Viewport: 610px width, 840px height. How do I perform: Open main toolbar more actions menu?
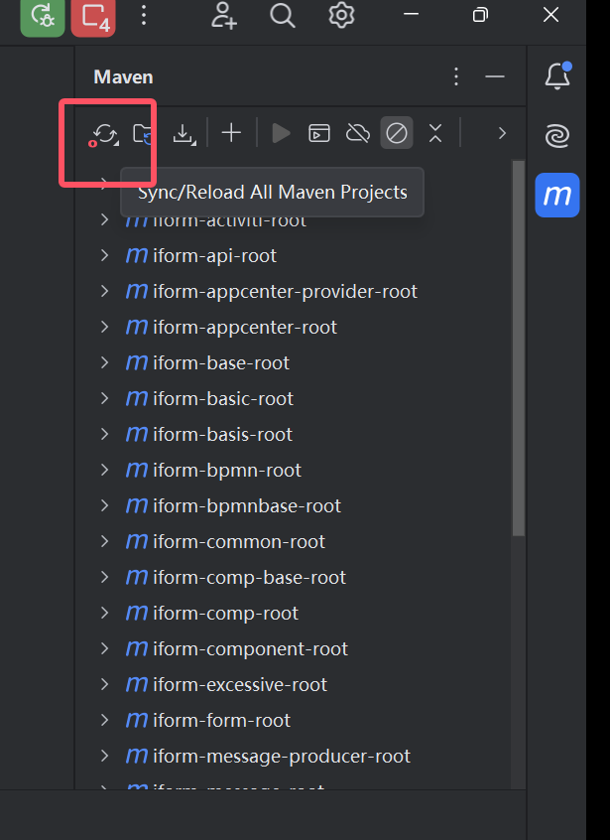coord(145,15)
